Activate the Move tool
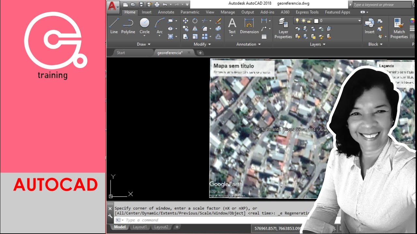The height and width of the screenshot is (234, 417). point(185,21)
